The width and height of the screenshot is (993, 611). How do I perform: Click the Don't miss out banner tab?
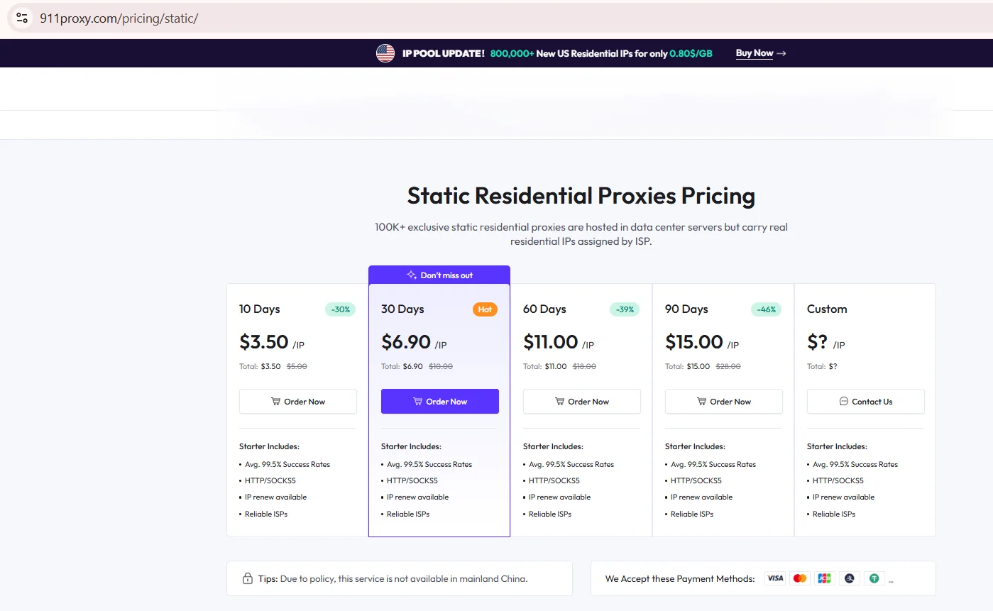(439, 275)
